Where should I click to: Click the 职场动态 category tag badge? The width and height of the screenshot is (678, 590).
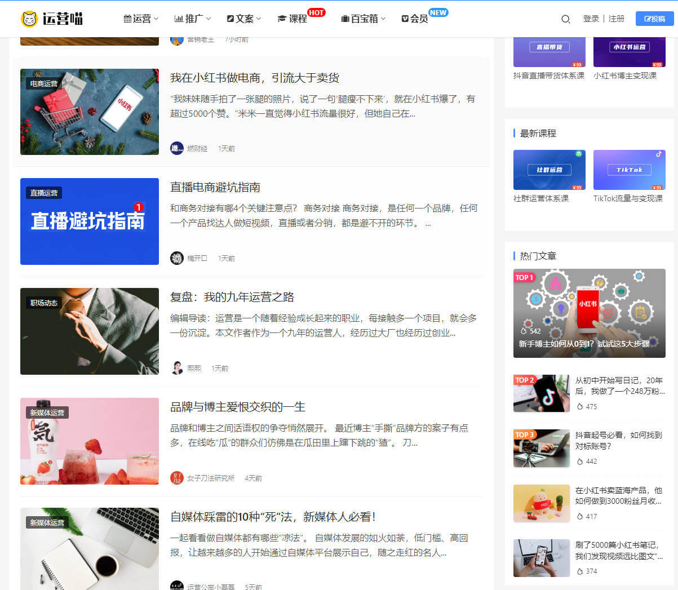click(44, 303)
